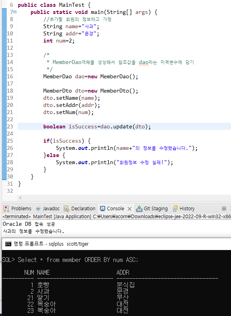
Task: Click the NUM column header in sqlplus output
Action: 29,272
